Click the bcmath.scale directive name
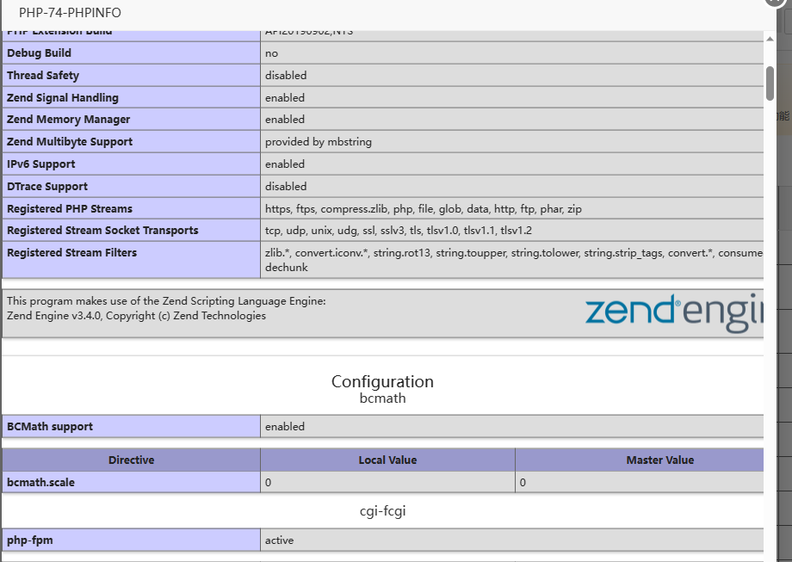792x562 pixels. 40,483
